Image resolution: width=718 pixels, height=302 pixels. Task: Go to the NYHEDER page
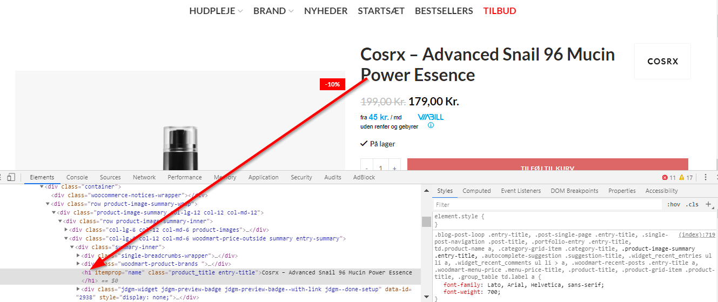click(326, 11)
